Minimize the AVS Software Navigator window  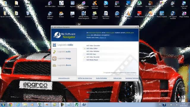pos(136,27)
